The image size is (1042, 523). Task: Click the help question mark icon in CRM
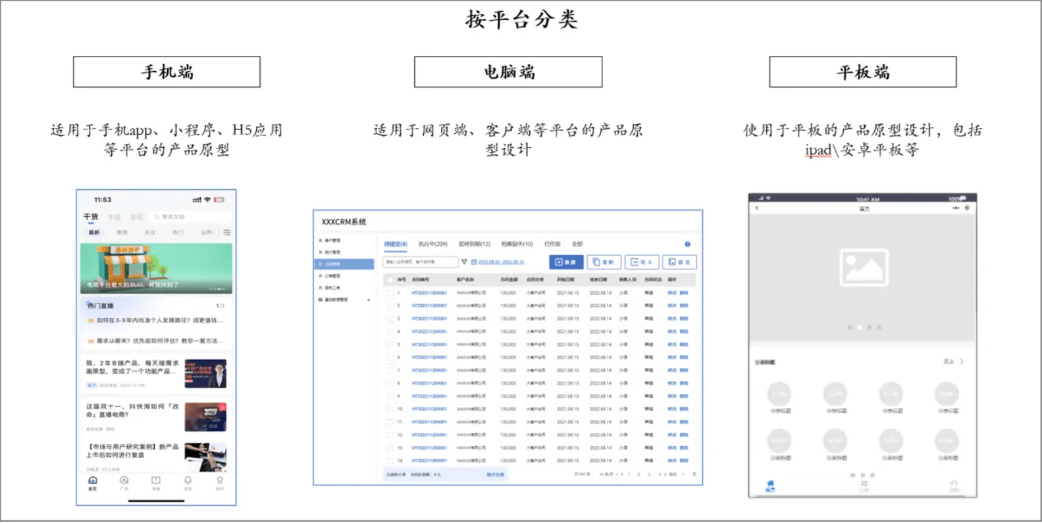687,244
